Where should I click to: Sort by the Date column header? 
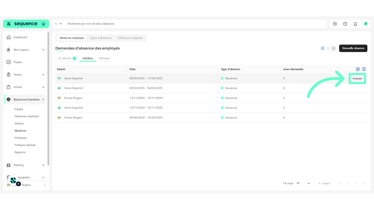(x=133, y=69)
